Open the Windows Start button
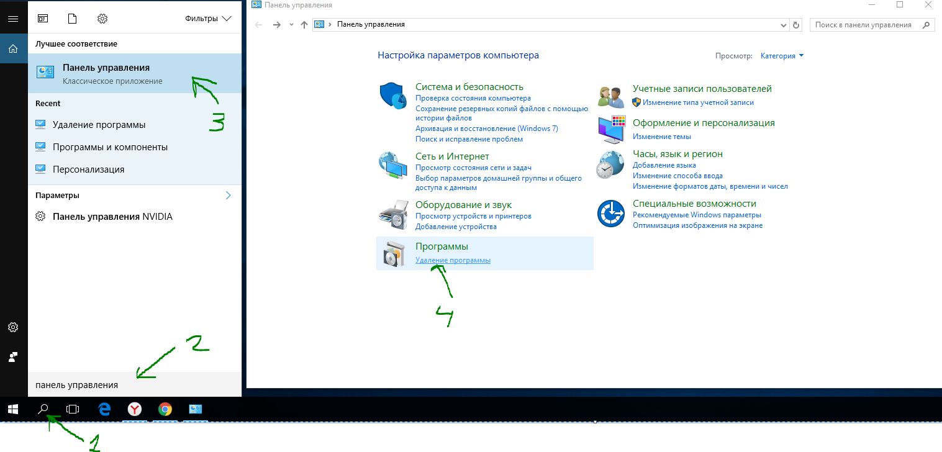This screenshot has width=942, height=452. pyautogui.click(x=12, y=409)
